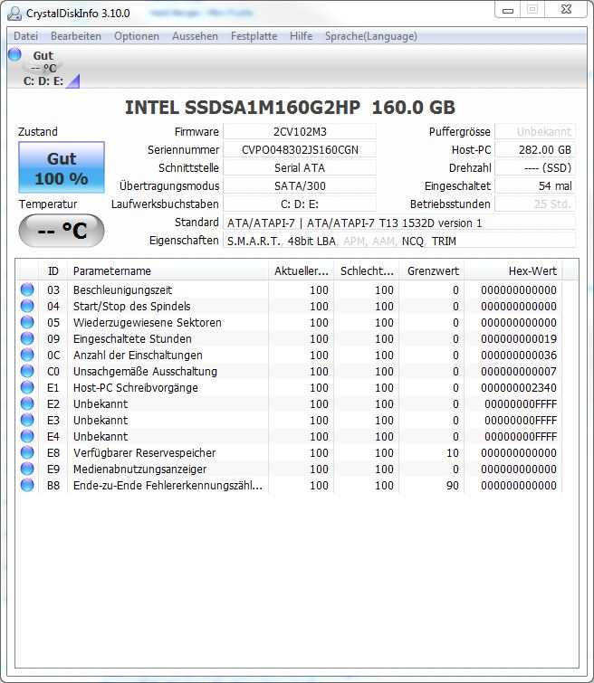Click the Laufwerksbuchstaben value field
Image resolution: width=594 pixels, height=683 pixels.
300,204
